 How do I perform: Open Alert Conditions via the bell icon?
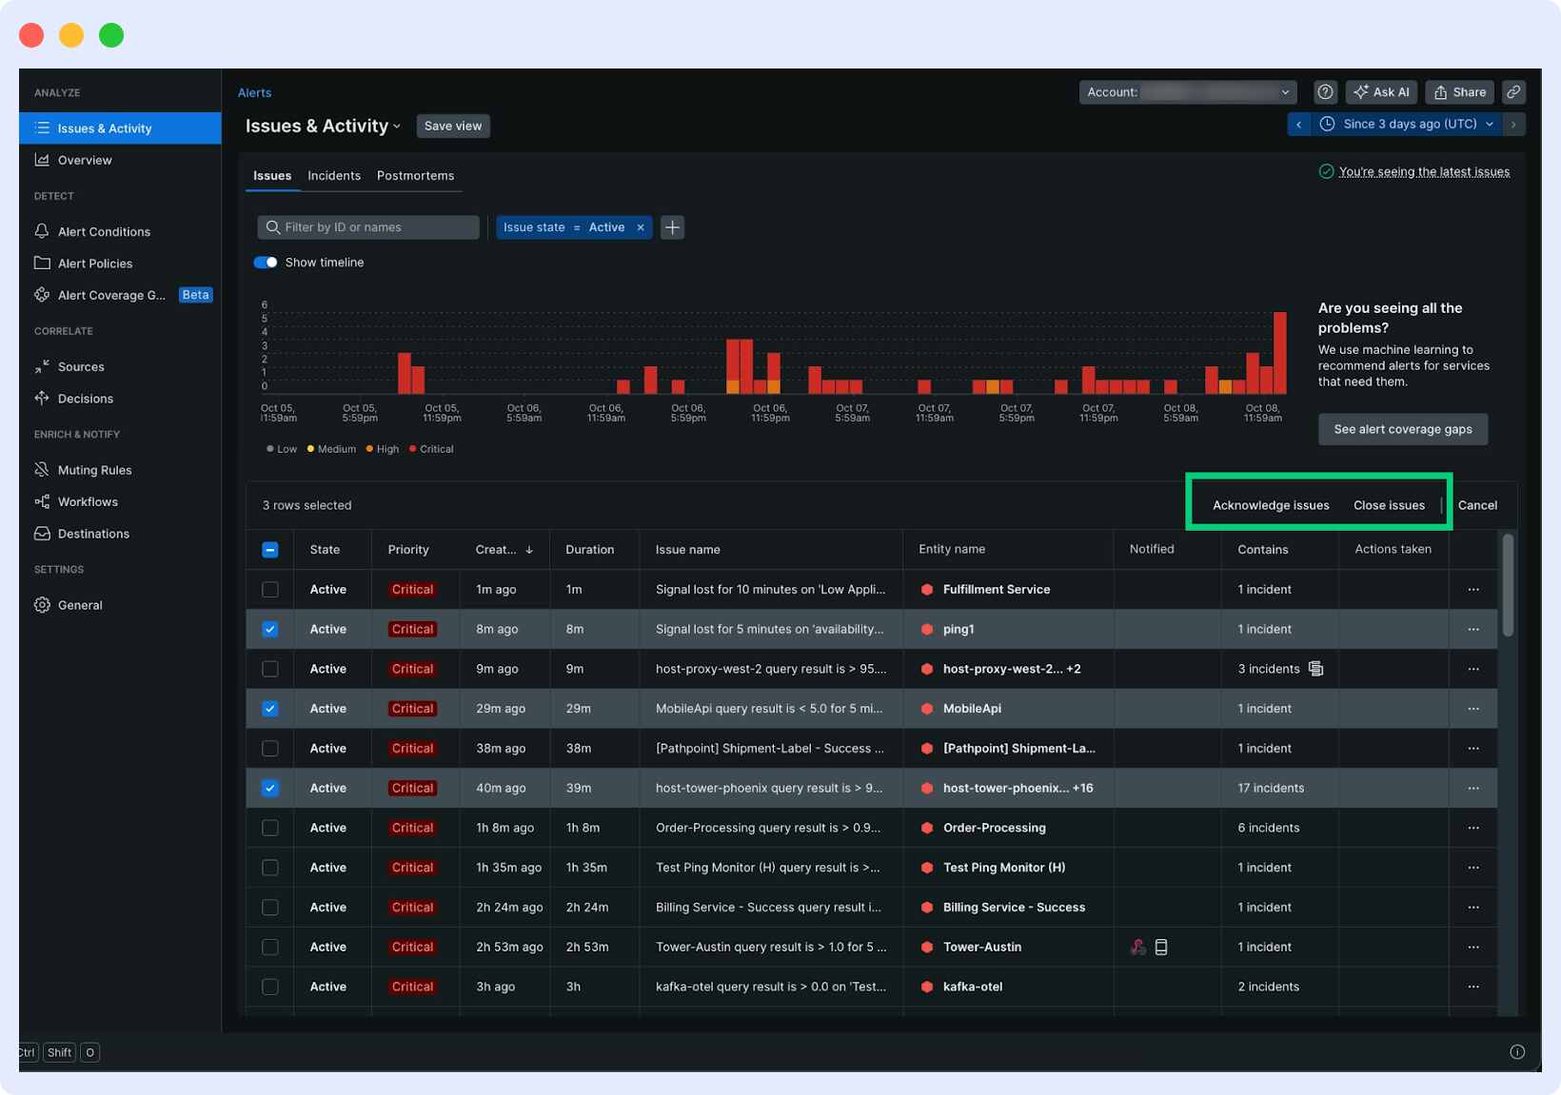pyautogui.click(x=42, y=231)
